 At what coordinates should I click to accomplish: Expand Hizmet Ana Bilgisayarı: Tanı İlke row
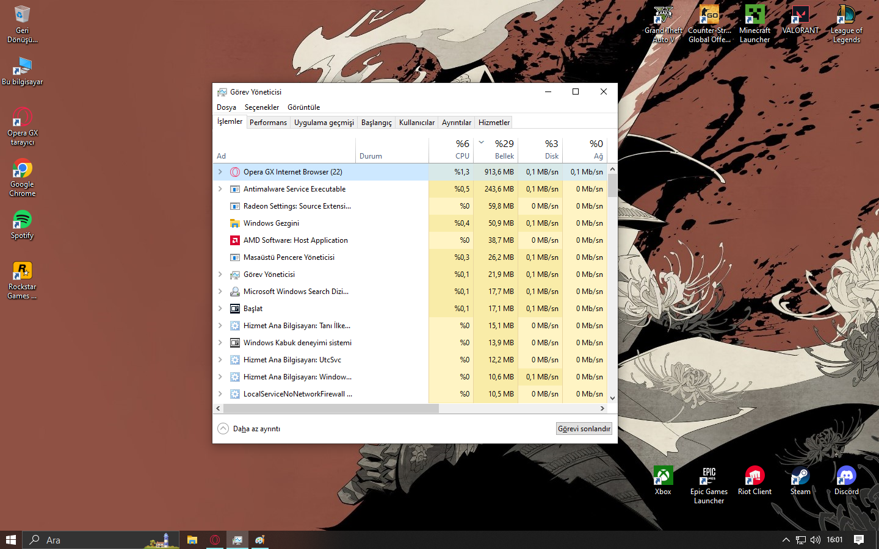(x=220, y=326)
